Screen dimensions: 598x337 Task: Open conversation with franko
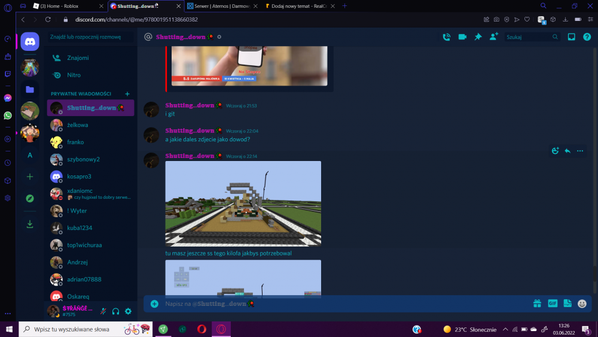(90, 142)
